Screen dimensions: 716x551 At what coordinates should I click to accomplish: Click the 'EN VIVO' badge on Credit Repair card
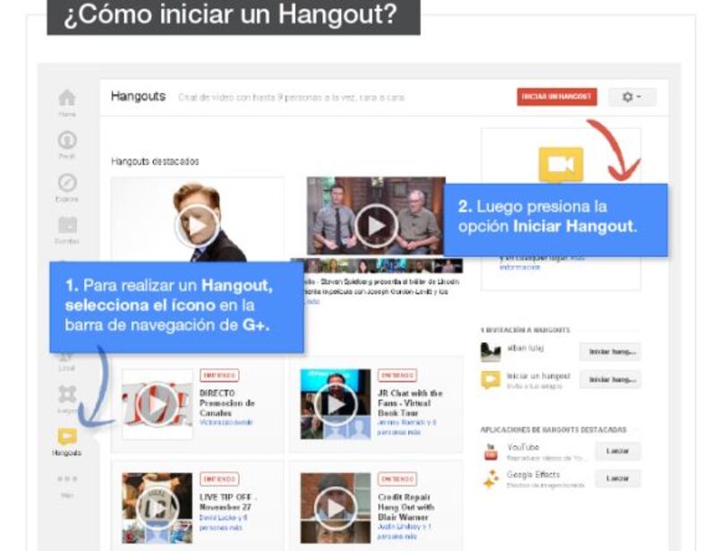tap(396, 479)
